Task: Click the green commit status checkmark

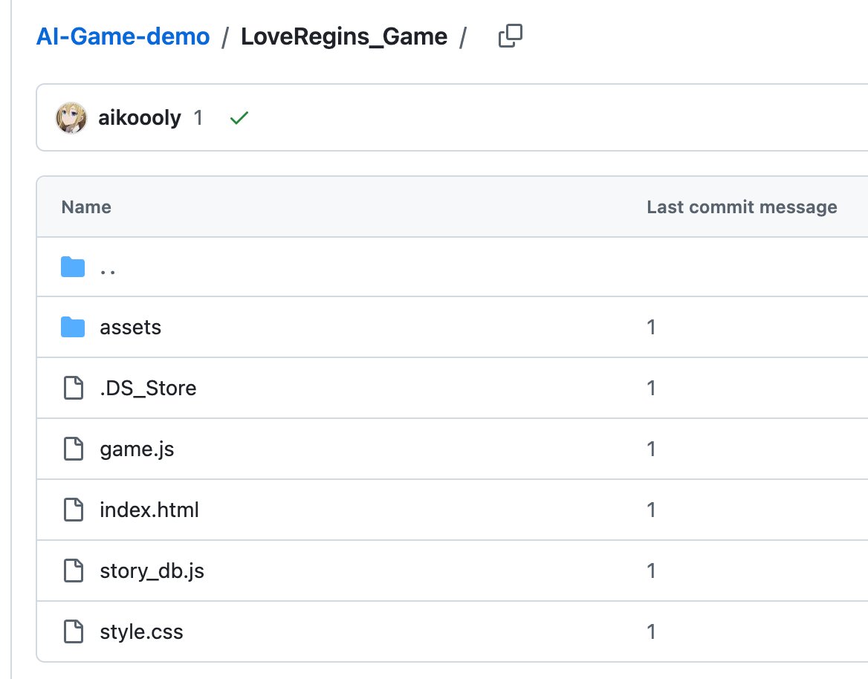Action: (239, 118)
